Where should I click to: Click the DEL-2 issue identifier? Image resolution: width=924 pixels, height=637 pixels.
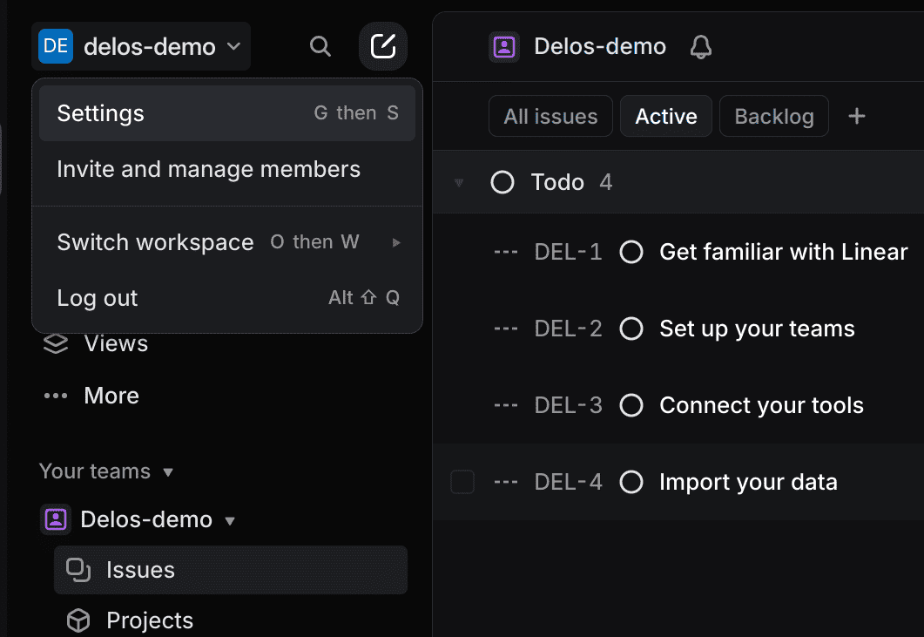tap(568, 329)
